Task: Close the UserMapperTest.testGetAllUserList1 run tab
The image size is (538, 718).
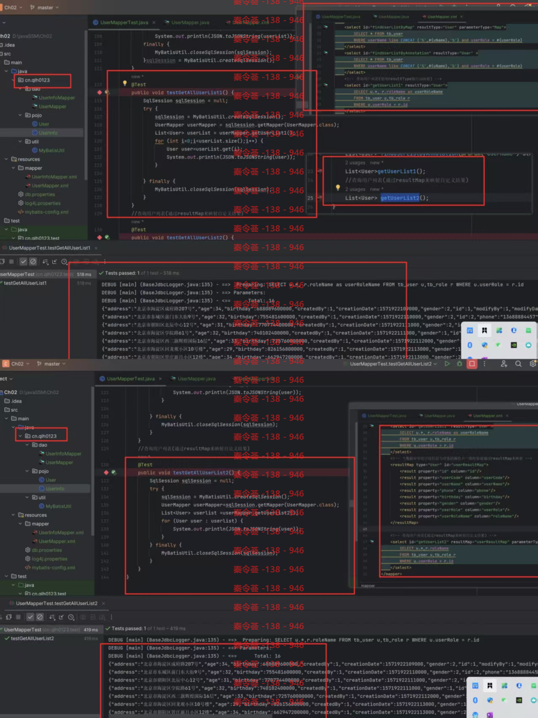Action: tap(96, 248)
